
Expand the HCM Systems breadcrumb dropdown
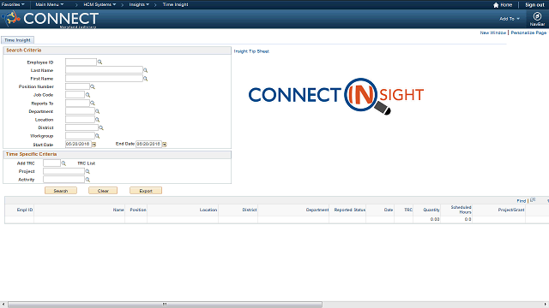click(100, 4)
